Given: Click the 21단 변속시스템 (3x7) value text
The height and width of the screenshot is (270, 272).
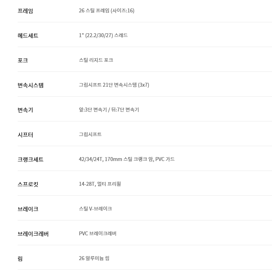Looking at the screenshot, I should pyautogui.click(x=114, y=85).
